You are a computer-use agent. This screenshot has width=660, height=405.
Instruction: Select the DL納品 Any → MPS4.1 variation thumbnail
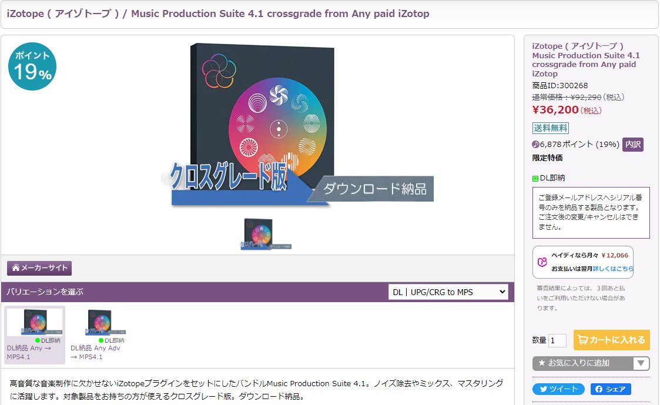point(35,334)
